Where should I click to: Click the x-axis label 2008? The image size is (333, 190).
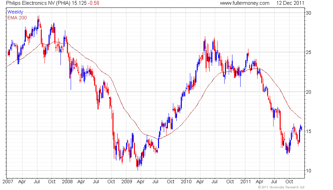(x=67, y=182)
